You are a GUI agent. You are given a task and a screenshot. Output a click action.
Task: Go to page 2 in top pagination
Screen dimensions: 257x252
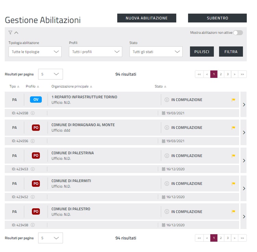221,74
